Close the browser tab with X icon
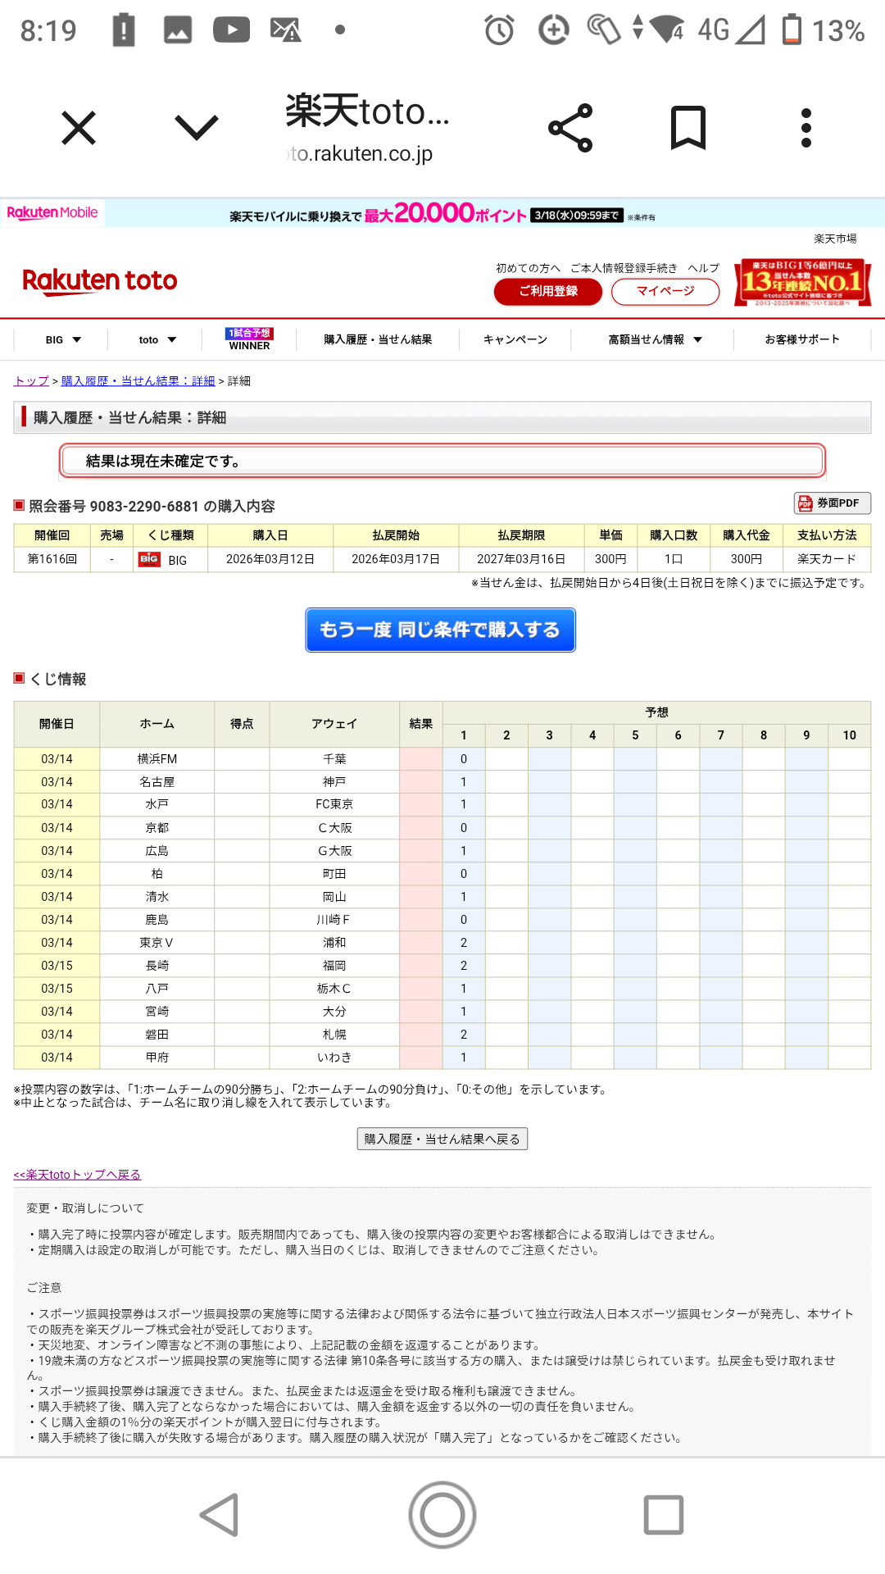 coord(79,128)
